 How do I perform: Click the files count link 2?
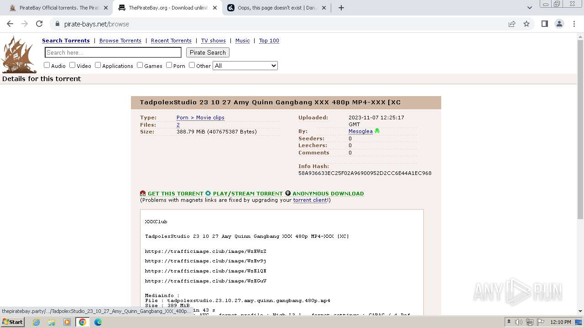pyautogui.click(x=178, y=125)
